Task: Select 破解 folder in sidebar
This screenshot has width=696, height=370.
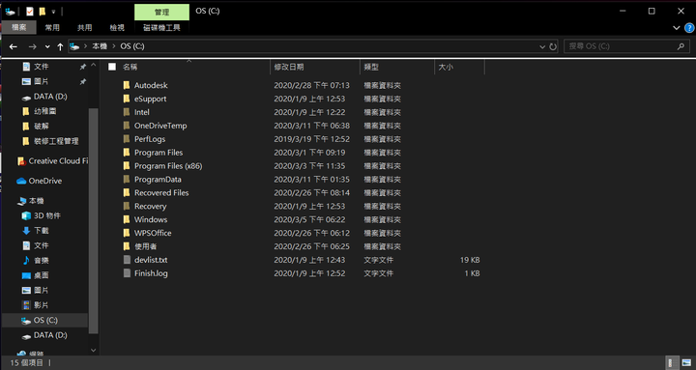Action: [36, 127]
